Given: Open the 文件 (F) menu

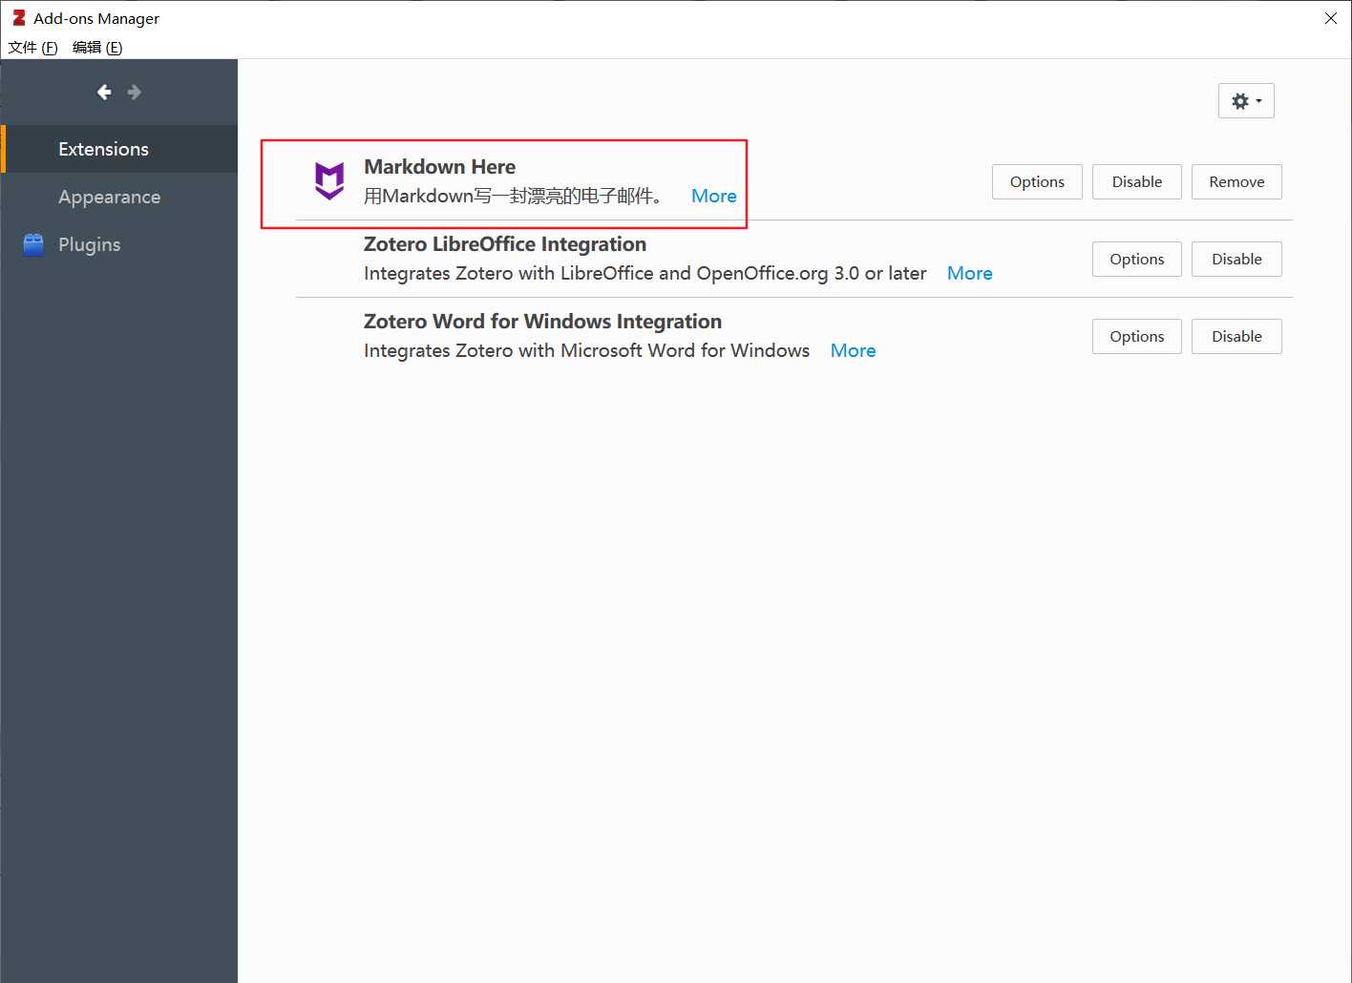Looking at the screenshot, I should click(32, 47).
